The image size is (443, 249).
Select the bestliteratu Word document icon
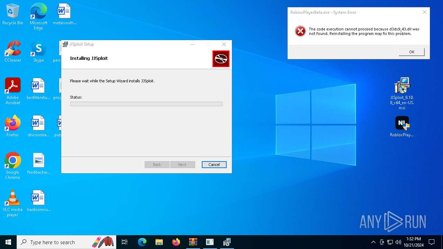tap(38, 89)
